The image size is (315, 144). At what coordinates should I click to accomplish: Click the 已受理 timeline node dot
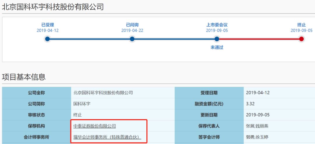(48, 39)
